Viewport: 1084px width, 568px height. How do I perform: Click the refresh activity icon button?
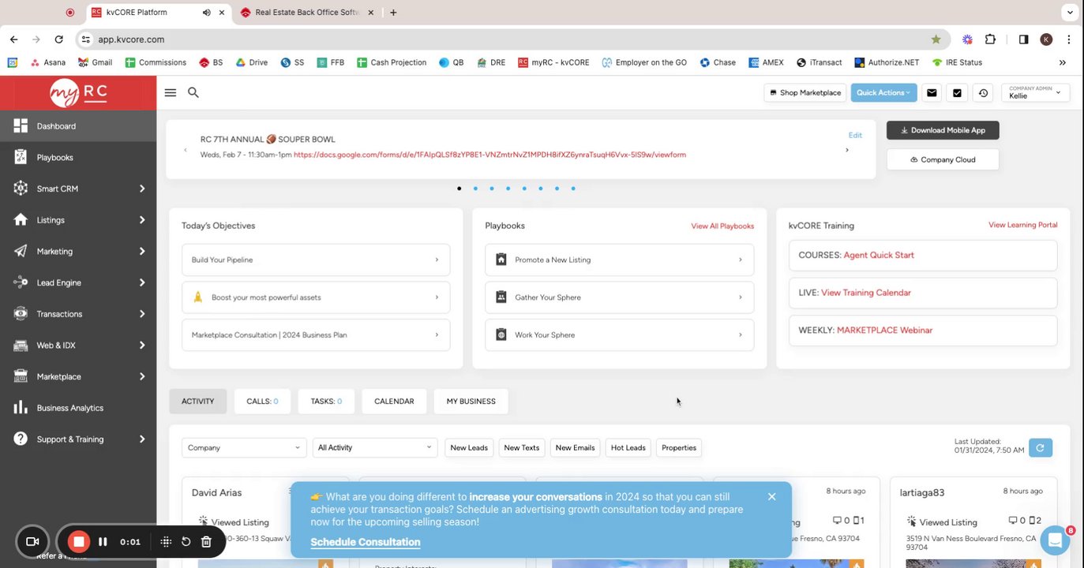click(x=1040, y=448)
